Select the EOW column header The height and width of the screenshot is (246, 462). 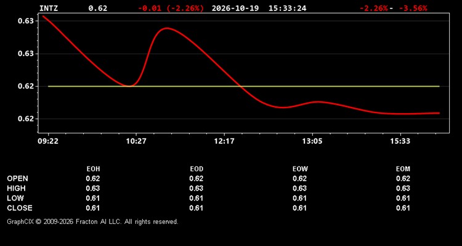(300, 169)
